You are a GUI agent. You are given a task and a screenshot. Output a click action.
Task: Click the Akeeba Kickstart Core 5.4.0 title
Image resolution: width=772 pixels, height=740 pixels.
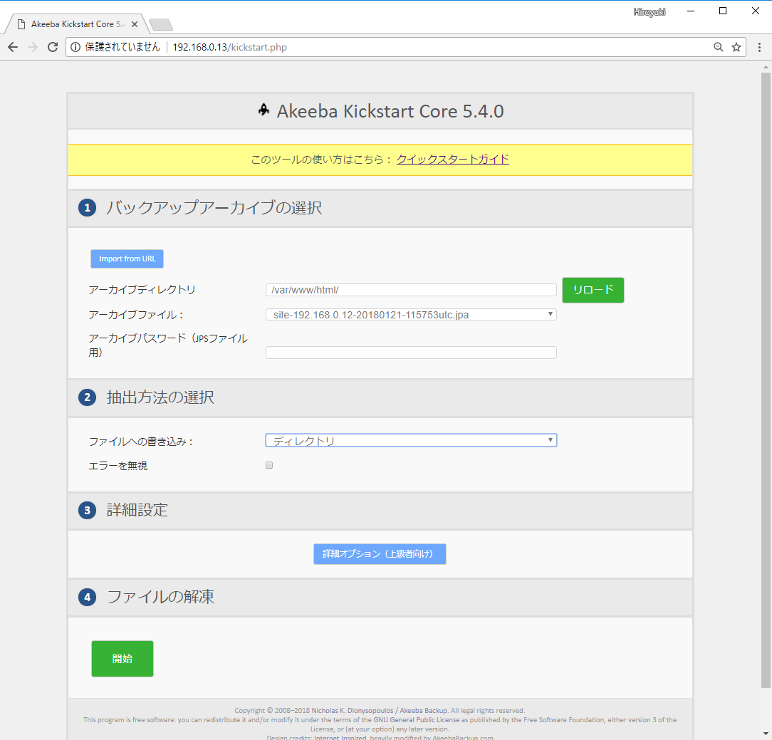pos(390,111)
